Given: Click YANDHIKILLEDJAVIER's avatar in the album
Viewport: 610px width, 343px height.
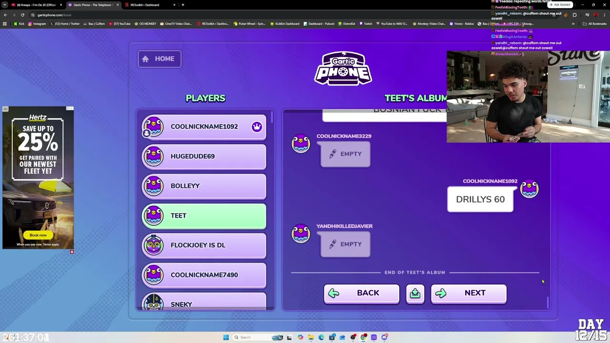Looking at the screenshot, I should coord(301,234).
